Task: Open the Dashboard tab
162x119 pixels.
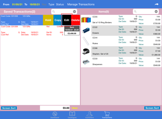Action: point(55,115)
